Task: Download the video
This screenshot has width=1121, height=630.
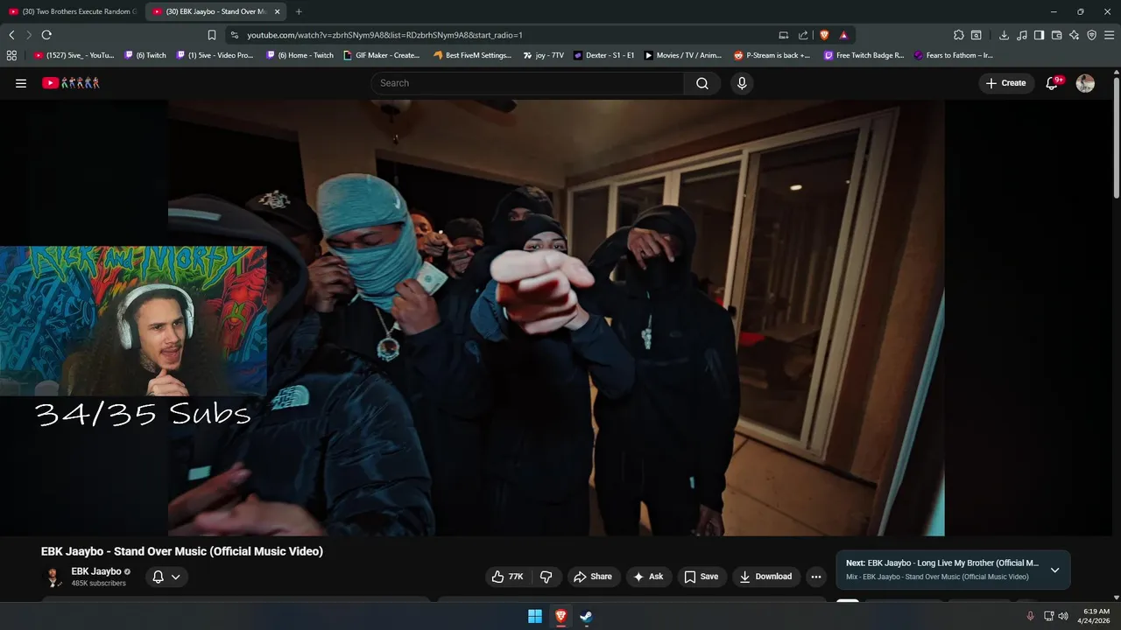Action: 766,577
